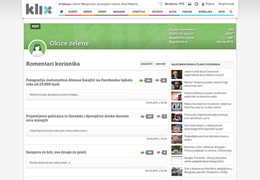Go to the home page icon
The width and height of the screenshot is (260, 180).
[62, 12]
